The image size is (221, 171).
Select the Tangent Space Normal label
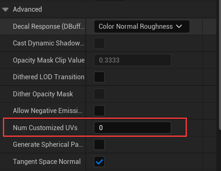(47, 161)
